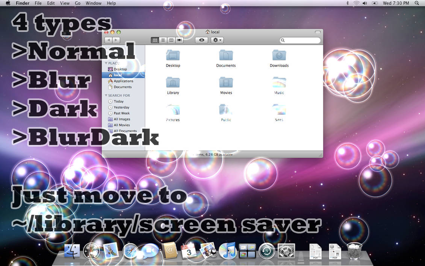The image size is (425, 266).
Task: Switch Finder to column view
Action: pyautogui.click(x=171, y=40)
